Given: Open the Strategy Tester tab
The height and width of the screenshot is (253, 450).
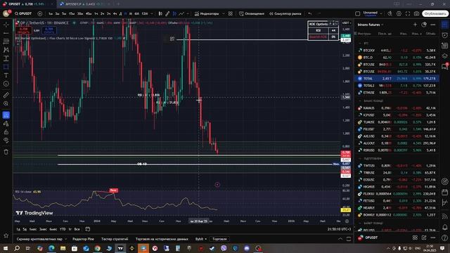Looking at the screenshot, I should tap(115, 239).
